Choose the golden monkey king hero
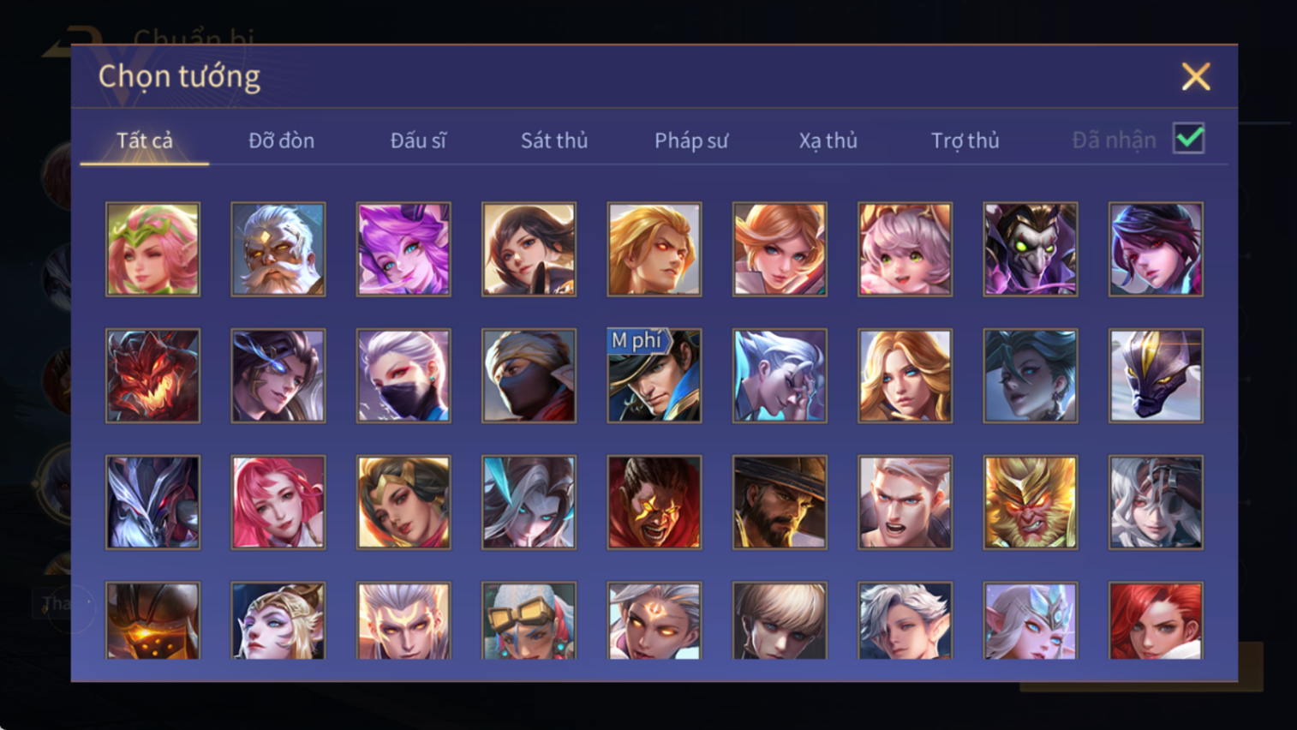This screenshot has width=1297, height=730. (1031, 502)
